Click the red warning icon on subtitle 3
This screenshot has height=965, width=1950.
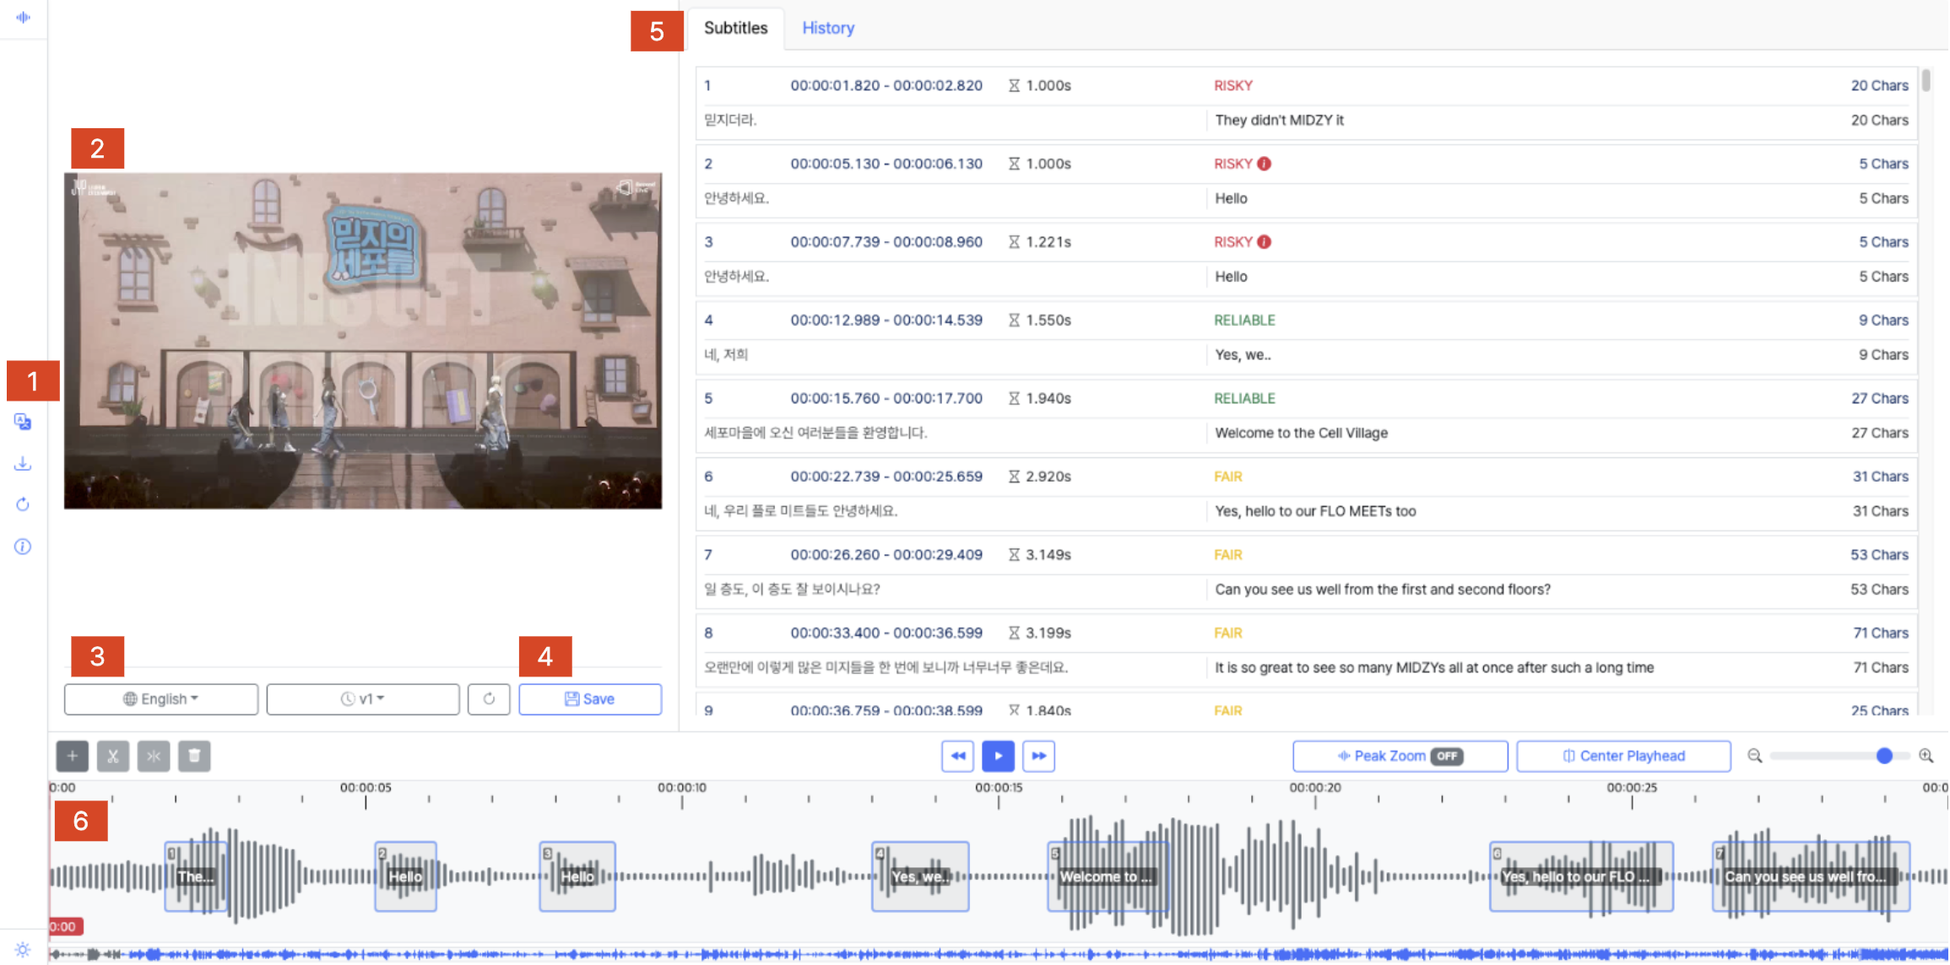pos(1265,242)
